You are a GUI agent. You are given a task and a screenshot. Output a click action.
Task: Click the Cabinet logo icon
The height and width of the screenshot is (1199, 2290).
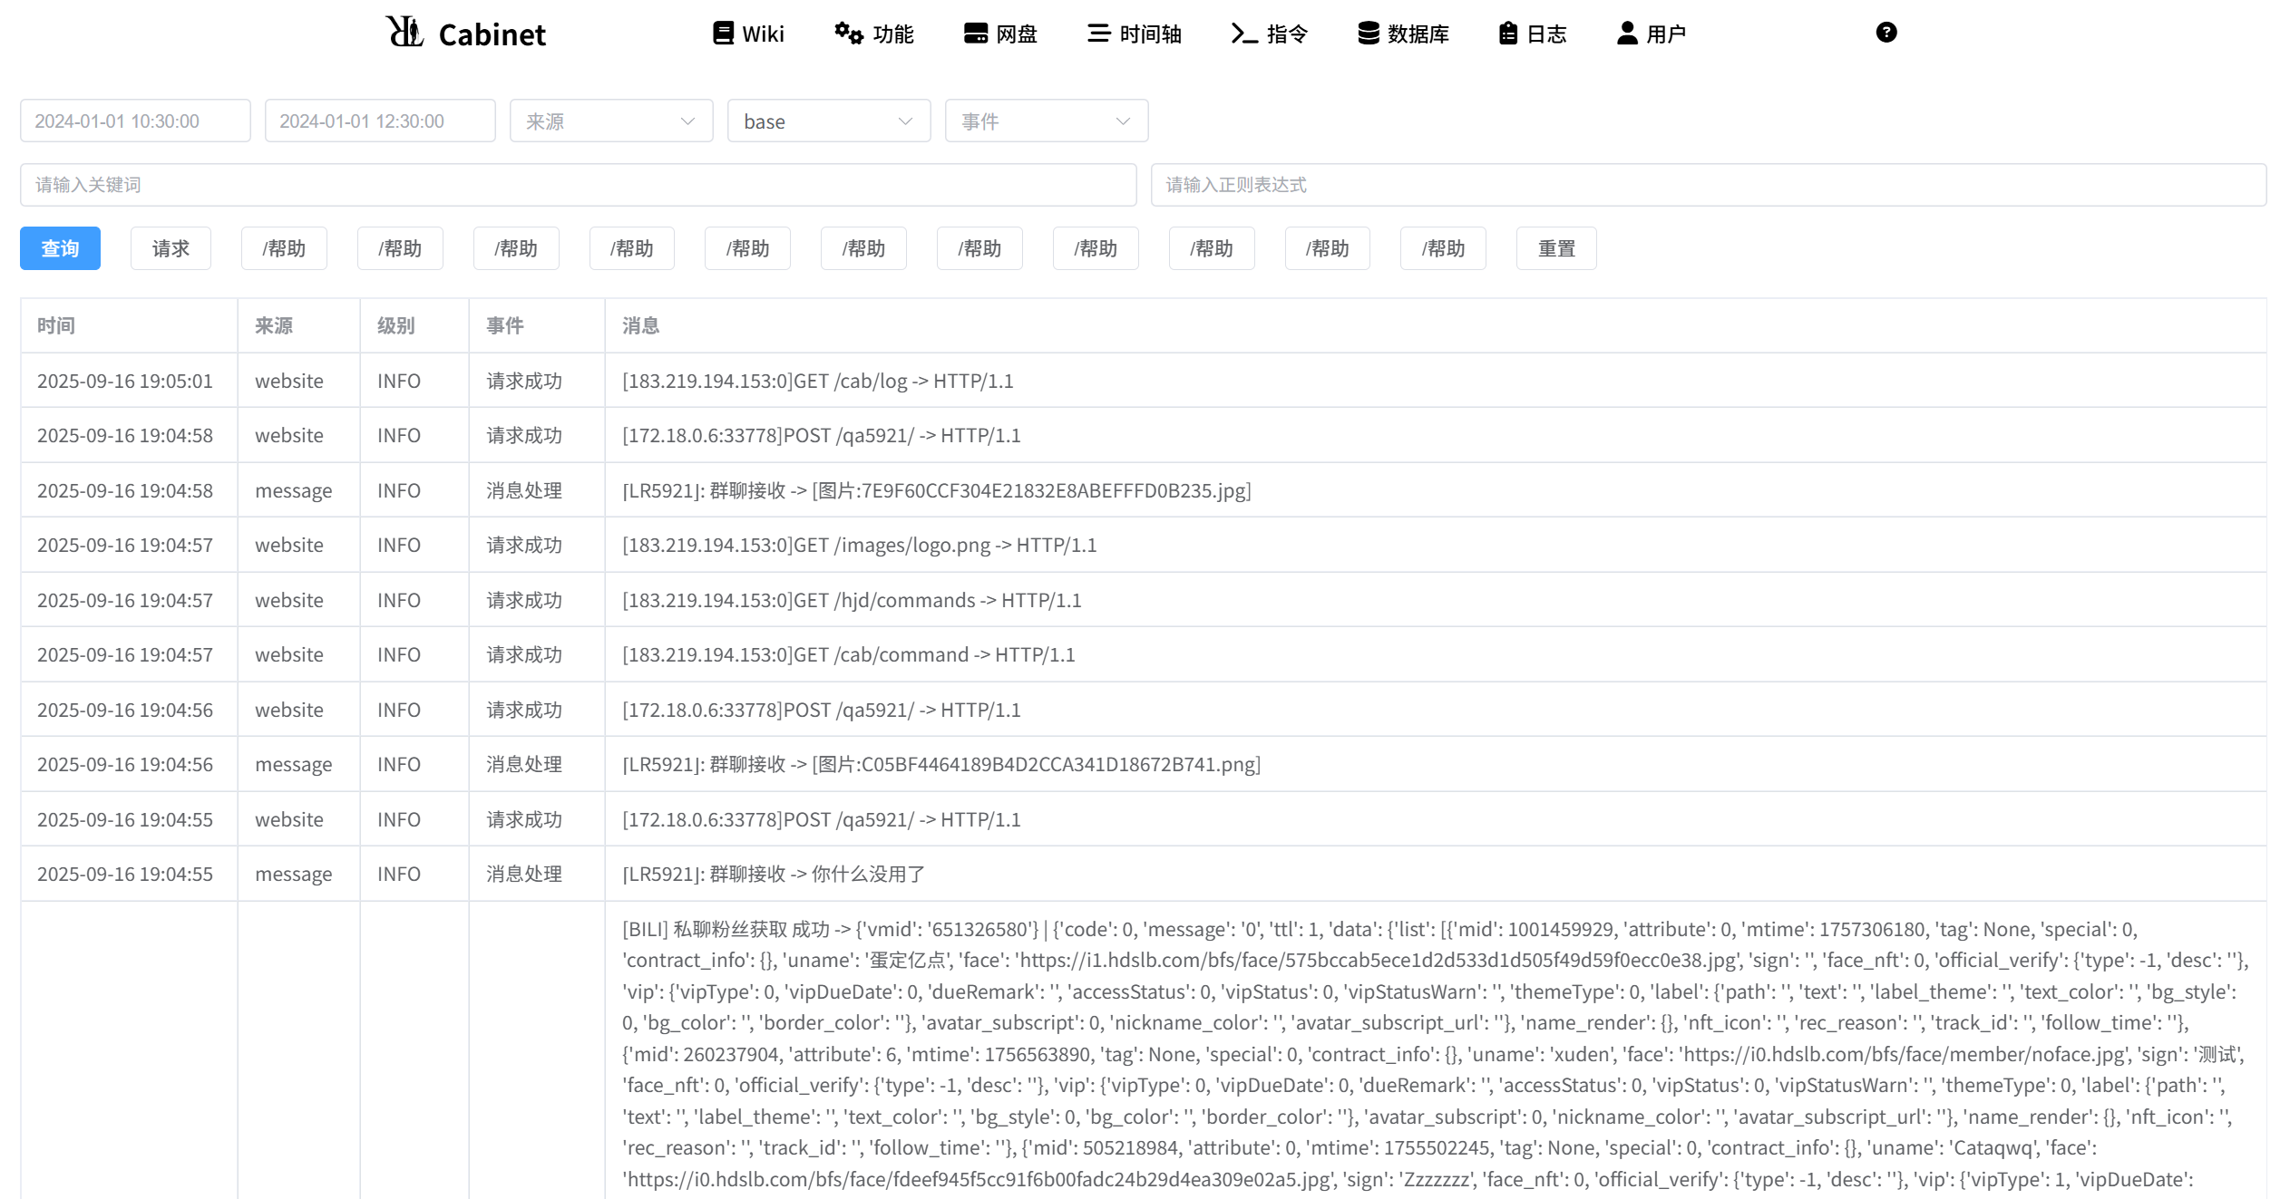click(404, 33)
